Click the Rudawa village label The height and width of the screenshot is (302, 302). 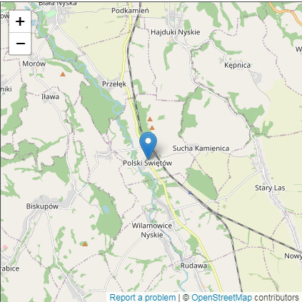193,266
